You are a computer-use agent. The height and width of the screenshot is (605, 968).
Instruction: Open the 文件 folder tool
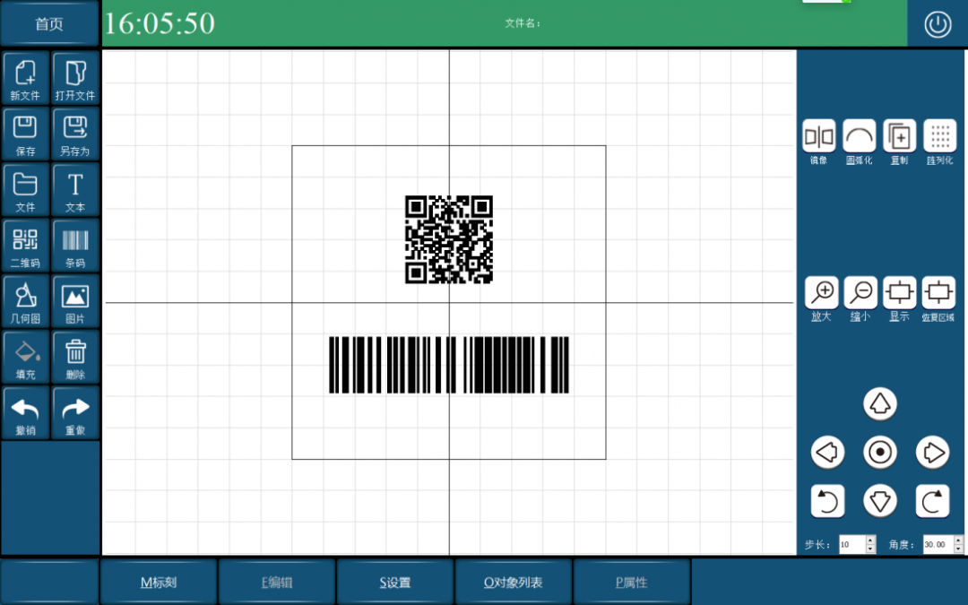25,190
